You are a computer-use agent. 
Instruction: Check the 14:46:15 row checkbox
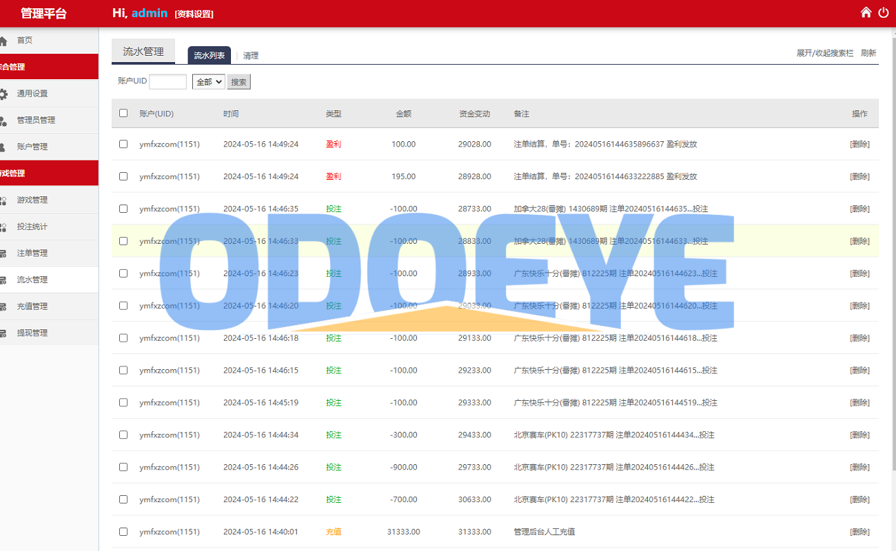[x=123, y=371]
